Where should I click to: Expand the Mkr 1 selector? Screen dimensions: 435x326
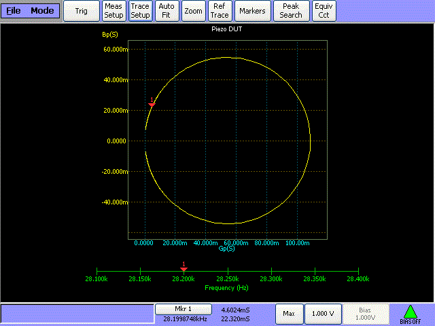pos(184,309)
